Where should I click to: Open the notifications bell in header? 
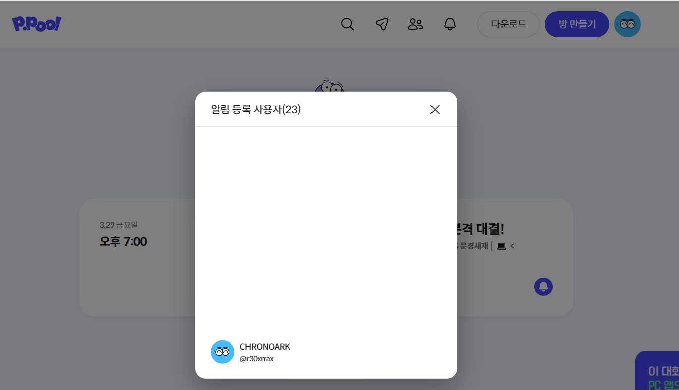450,24
